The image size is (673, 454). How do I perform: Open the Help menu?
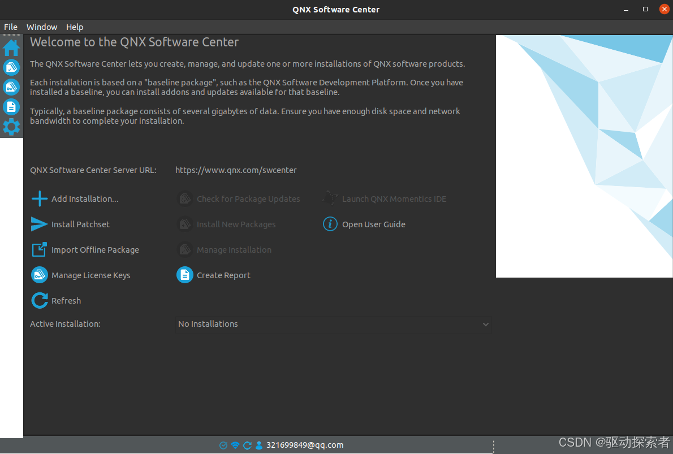pyautogui.click(x=75, y=27)
